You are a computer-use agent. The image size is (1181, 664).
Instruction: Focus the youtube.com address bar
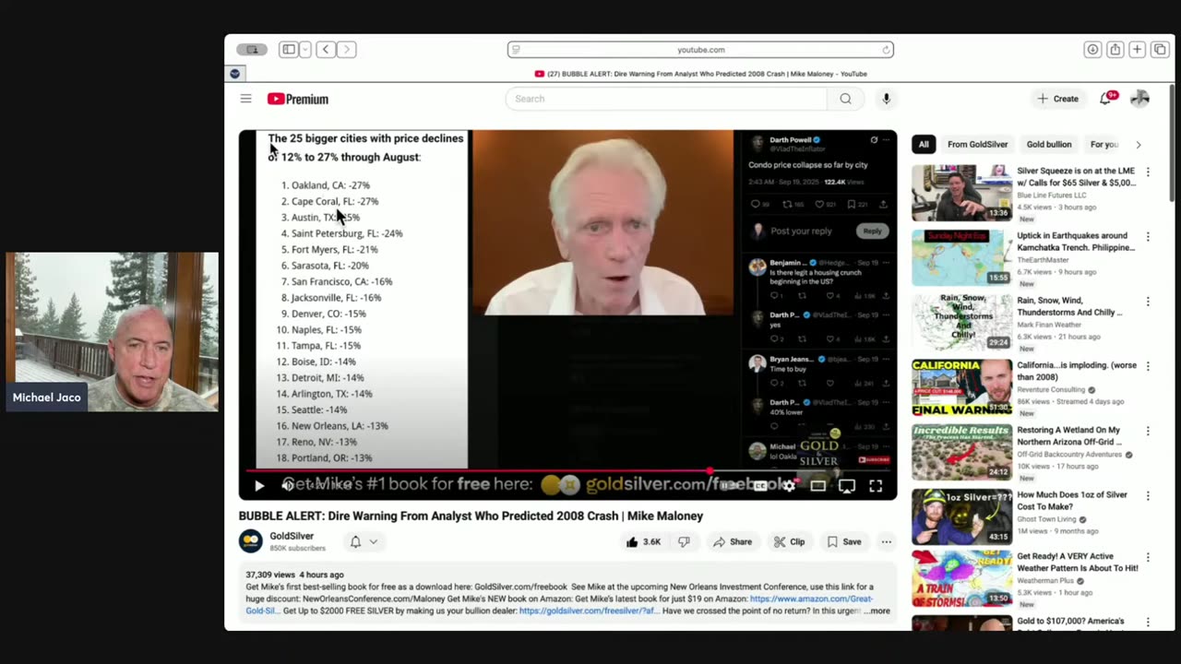pos(700,50)
